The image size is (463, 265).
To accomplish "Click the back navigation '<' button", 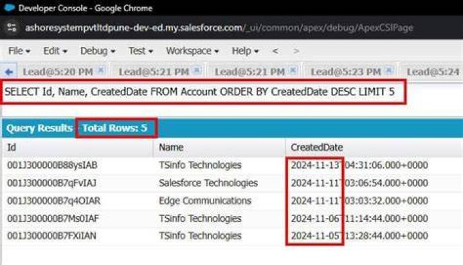I will click(275, 51).
